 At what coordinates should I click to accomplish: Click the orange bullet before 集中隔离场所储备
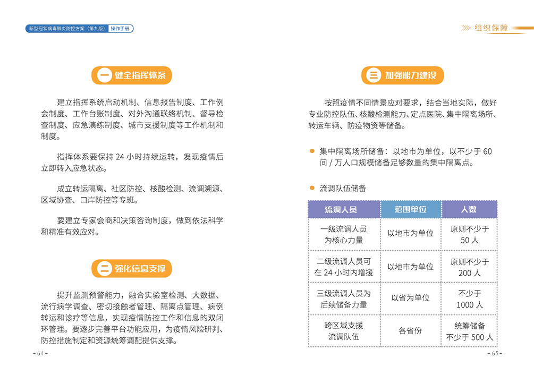click(312, 151)
